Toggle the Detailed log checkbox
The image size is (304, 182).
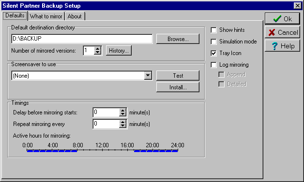[x=221, y=84]
